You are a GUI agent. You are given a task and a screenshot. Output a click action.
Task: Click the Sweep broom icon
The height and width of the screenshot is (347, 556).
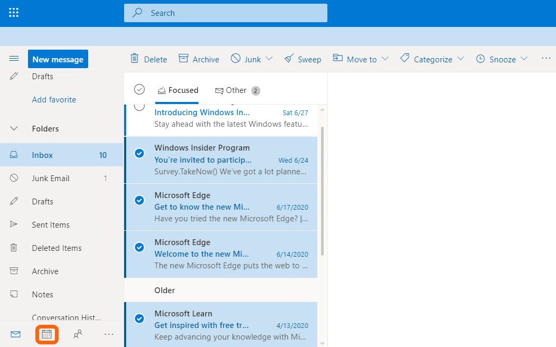click(x=289, y=59)
